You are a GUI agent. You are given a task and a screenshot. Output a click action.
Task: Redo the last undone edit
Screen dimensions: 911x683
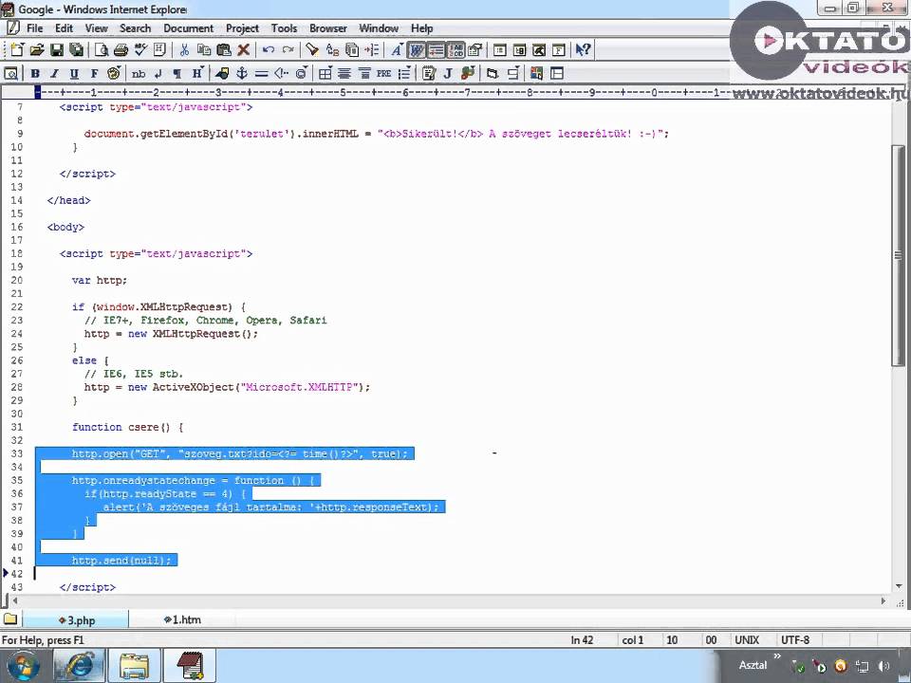click(288, 50)
